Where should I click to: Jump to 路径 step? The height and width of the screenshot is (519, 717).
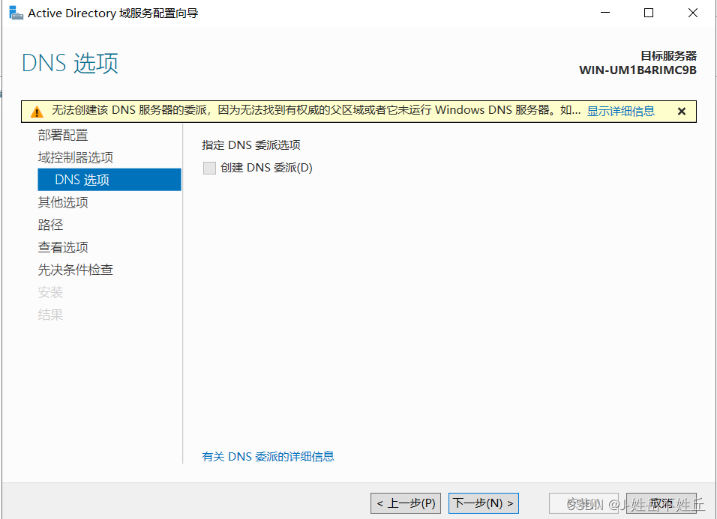[50, 225]
